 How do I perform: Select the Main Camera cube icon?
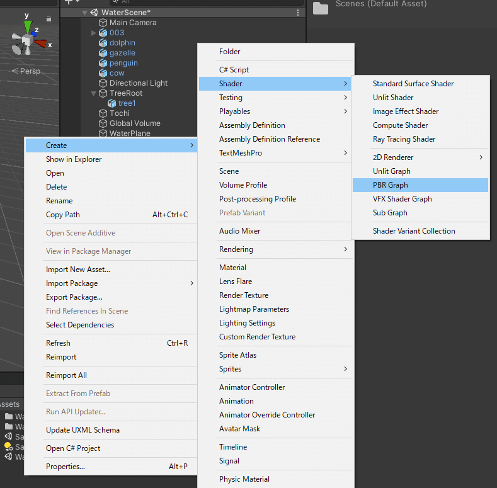pyautogui.click(x=103, y=23)
